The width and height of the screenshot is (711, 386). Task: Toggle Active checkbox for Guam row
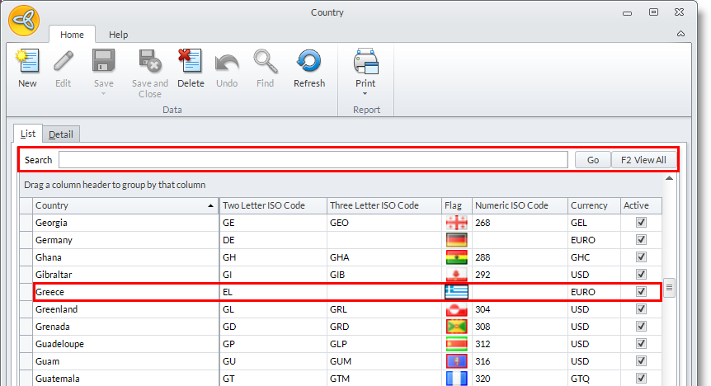point(641,361)
